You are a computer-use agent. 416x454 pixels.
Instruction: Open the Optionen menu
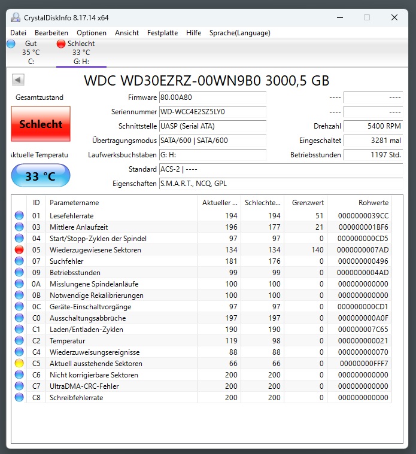92,33
